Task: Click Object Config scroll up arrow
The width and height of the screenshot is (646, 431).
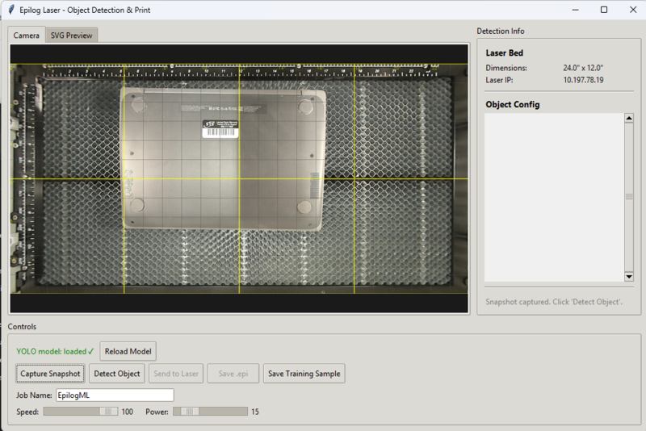Action: (x=629, y=119)
